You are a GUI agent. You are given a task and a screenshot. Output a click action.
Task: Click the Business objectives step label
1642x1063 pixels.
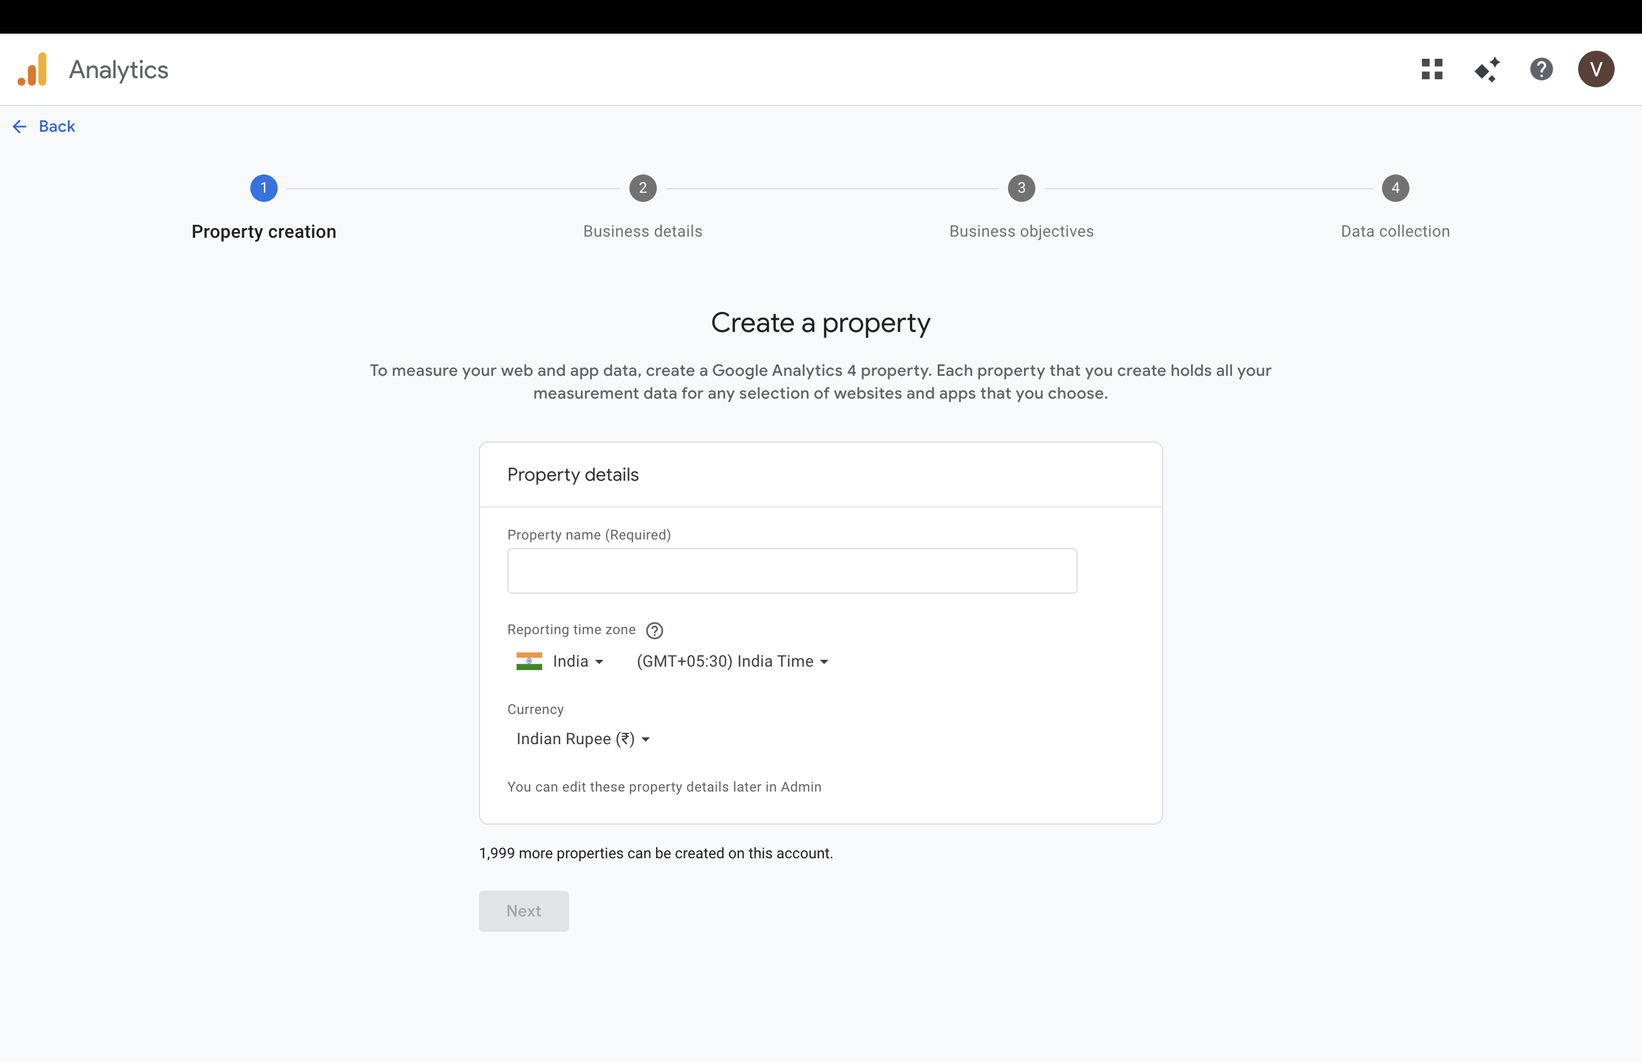(x=1021, y=231)
